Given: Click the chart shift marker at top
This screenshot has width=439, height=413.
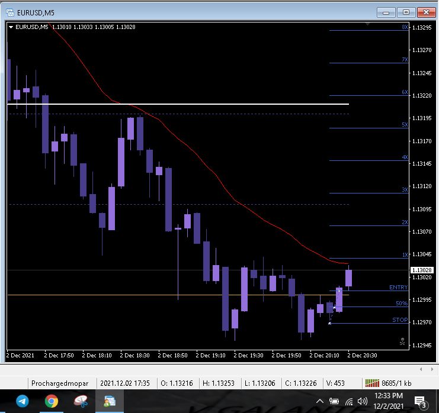Looking at the screenshot, I should [x=367, y=24].
